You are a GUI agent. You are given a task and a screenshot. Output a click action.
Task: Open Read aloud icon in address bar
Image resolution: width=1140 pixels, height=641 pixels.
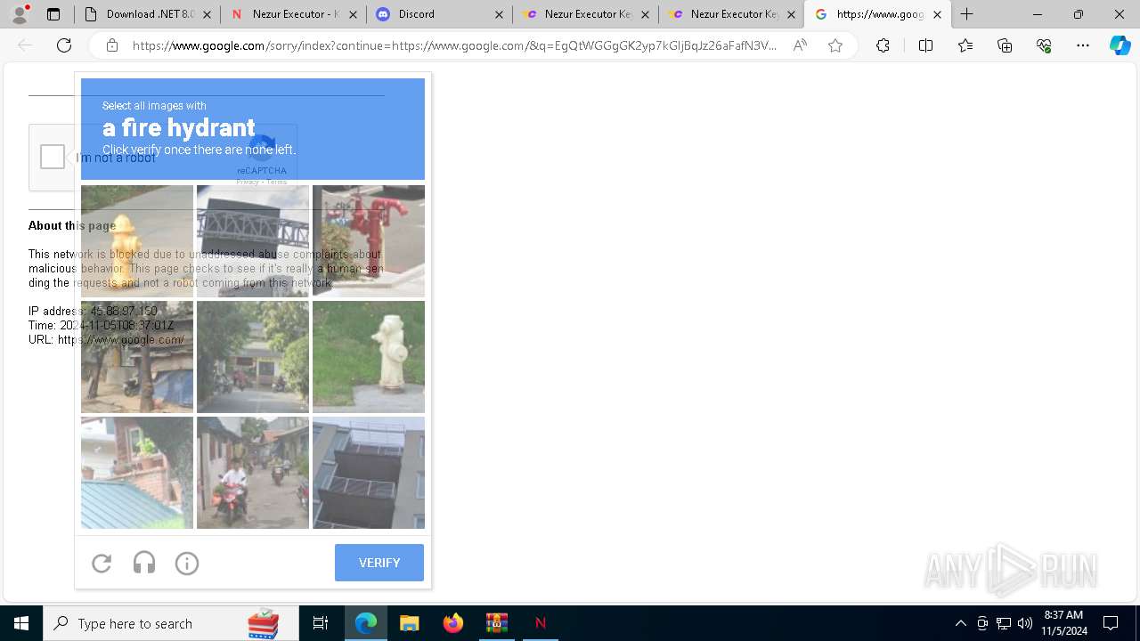click(x=800, y=45)
